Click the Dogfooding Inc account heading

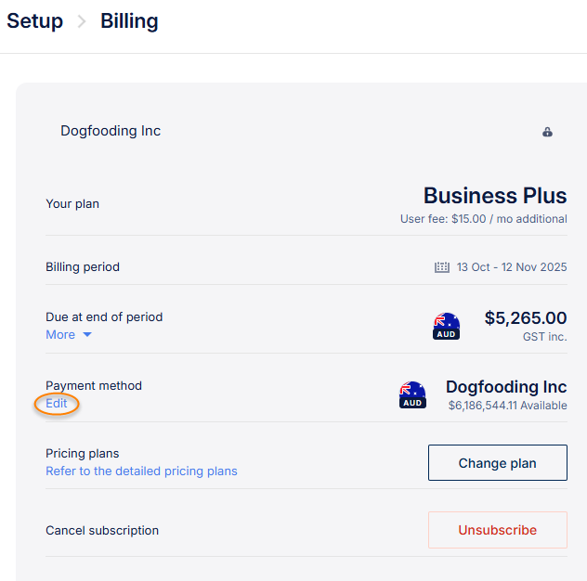(x=111, y=131)
